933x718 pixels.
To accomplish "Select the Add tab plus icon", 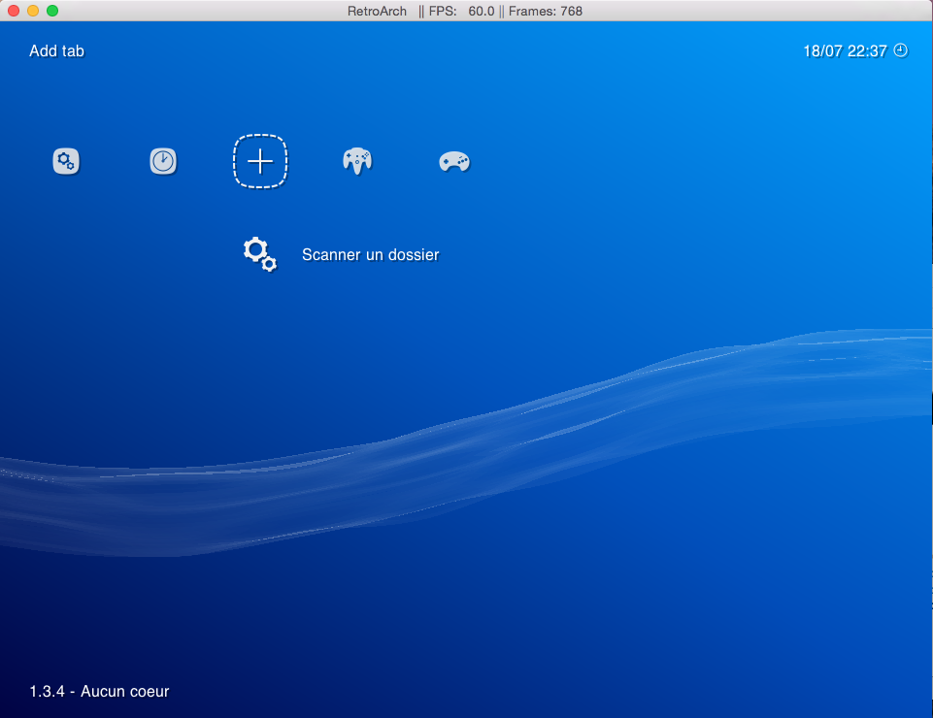I will [x=260, y=161].
